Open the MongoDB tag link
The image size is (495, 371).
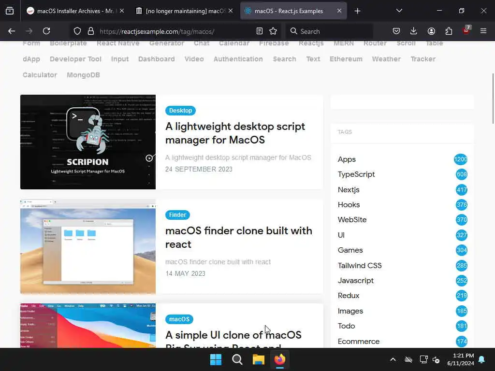83,75
